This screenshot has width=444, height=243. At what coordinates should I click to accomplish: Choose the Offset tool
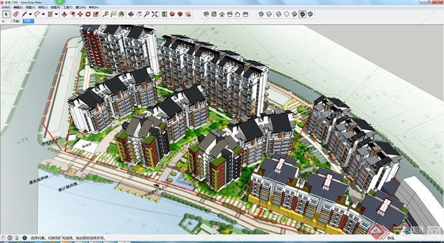72,14
